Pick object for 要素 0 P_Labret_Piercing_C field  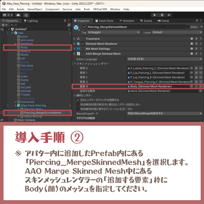pos(192,68)
